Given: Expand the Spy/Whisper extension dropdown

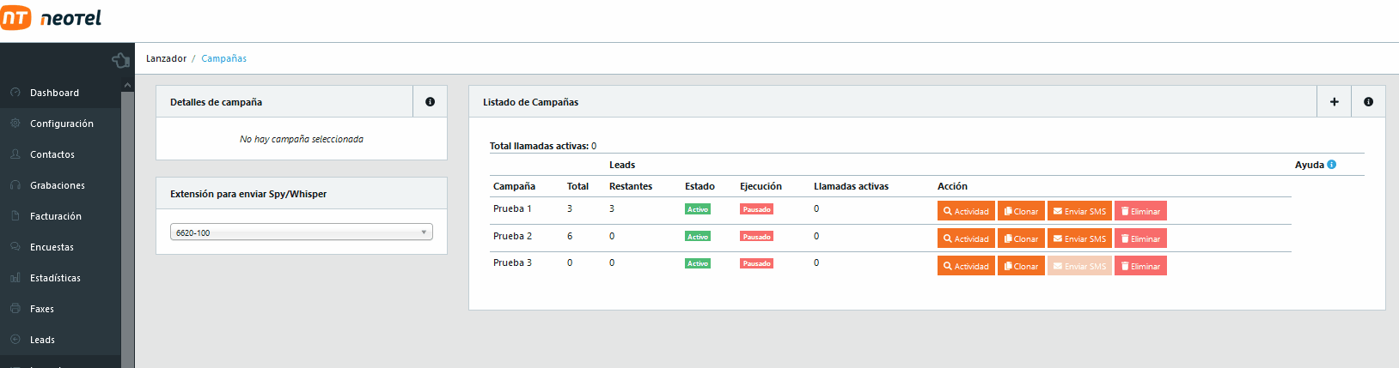Looking at the screenshot, I should coord(301,232).
